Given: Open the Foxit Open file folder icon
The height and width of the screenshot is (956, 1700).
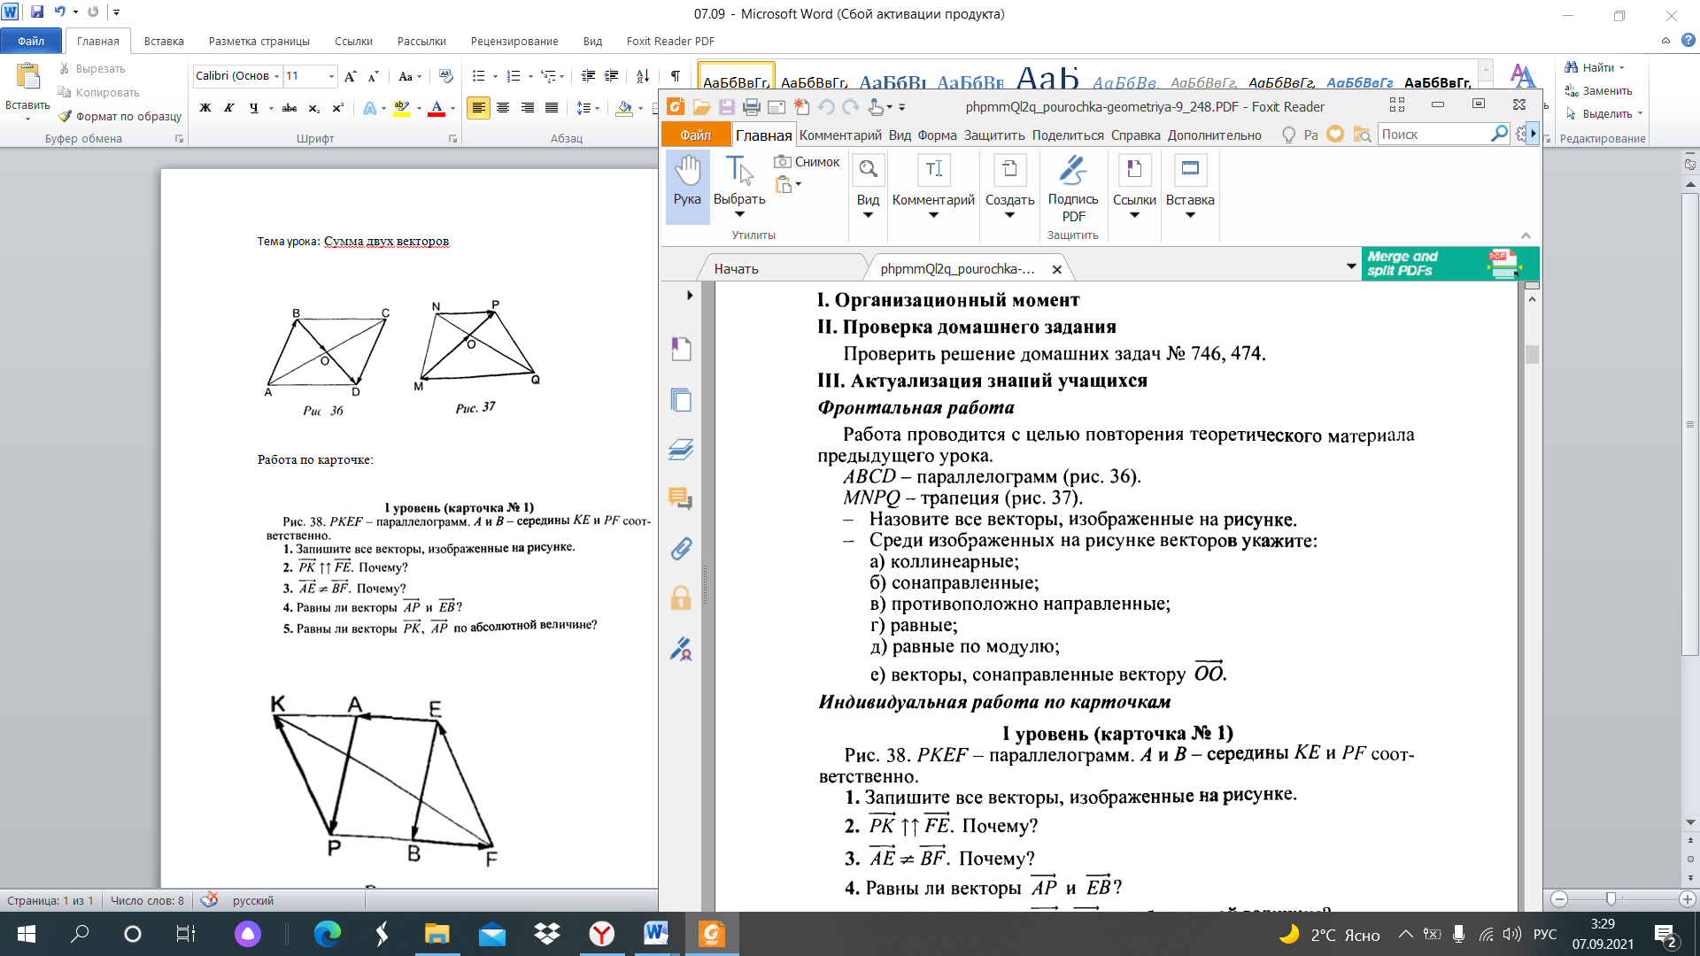Looking at the screenshot, I should tap(701, 107).
